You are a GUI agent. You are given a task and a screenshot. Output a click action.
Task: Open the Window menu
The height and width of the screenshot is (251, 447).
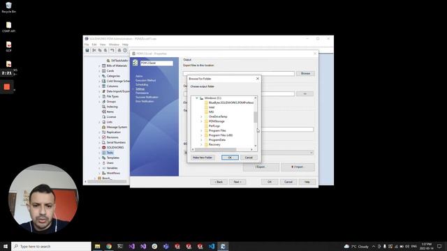pyautogui.click(x=114, y=45)
